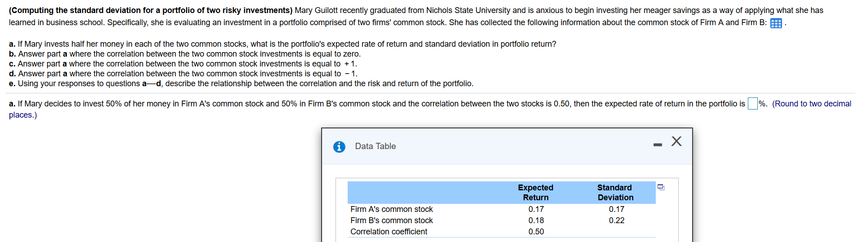Click the Data Table popup title
The height and width of the screenshot is (242, 857).
click(x=375, y=146)
